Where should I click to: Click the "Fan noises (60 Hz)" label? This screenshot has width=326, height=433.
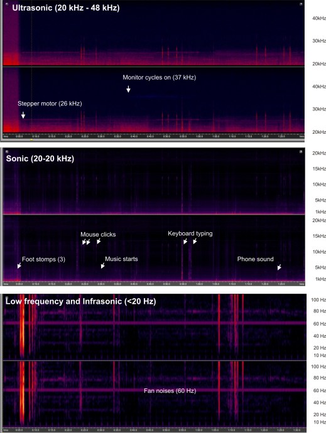click(x=170, y=391)
